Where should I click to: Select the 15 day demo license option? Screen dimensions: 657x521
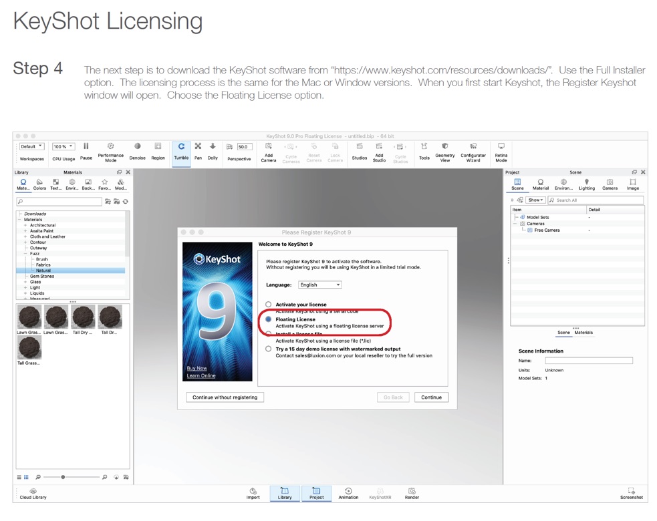coord(268,349)
